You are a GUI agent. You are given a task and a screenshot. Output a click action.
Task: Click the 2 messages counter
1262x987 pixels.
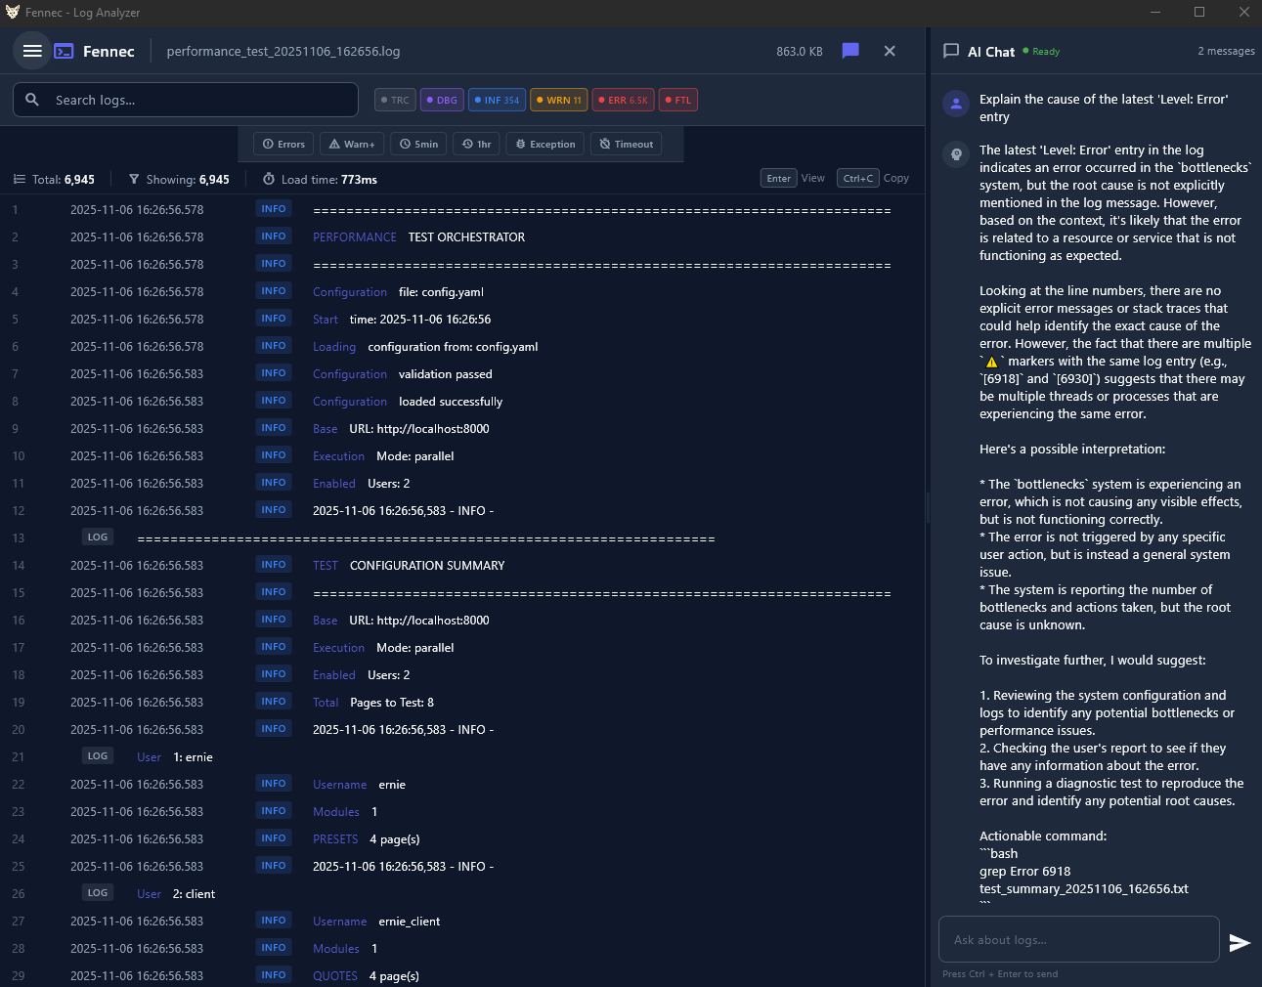[1226, 51]
